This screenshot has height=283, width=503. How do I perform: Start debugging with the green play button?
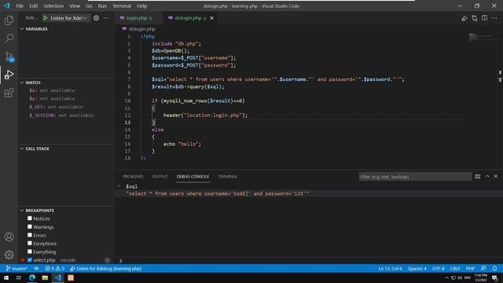46,18
